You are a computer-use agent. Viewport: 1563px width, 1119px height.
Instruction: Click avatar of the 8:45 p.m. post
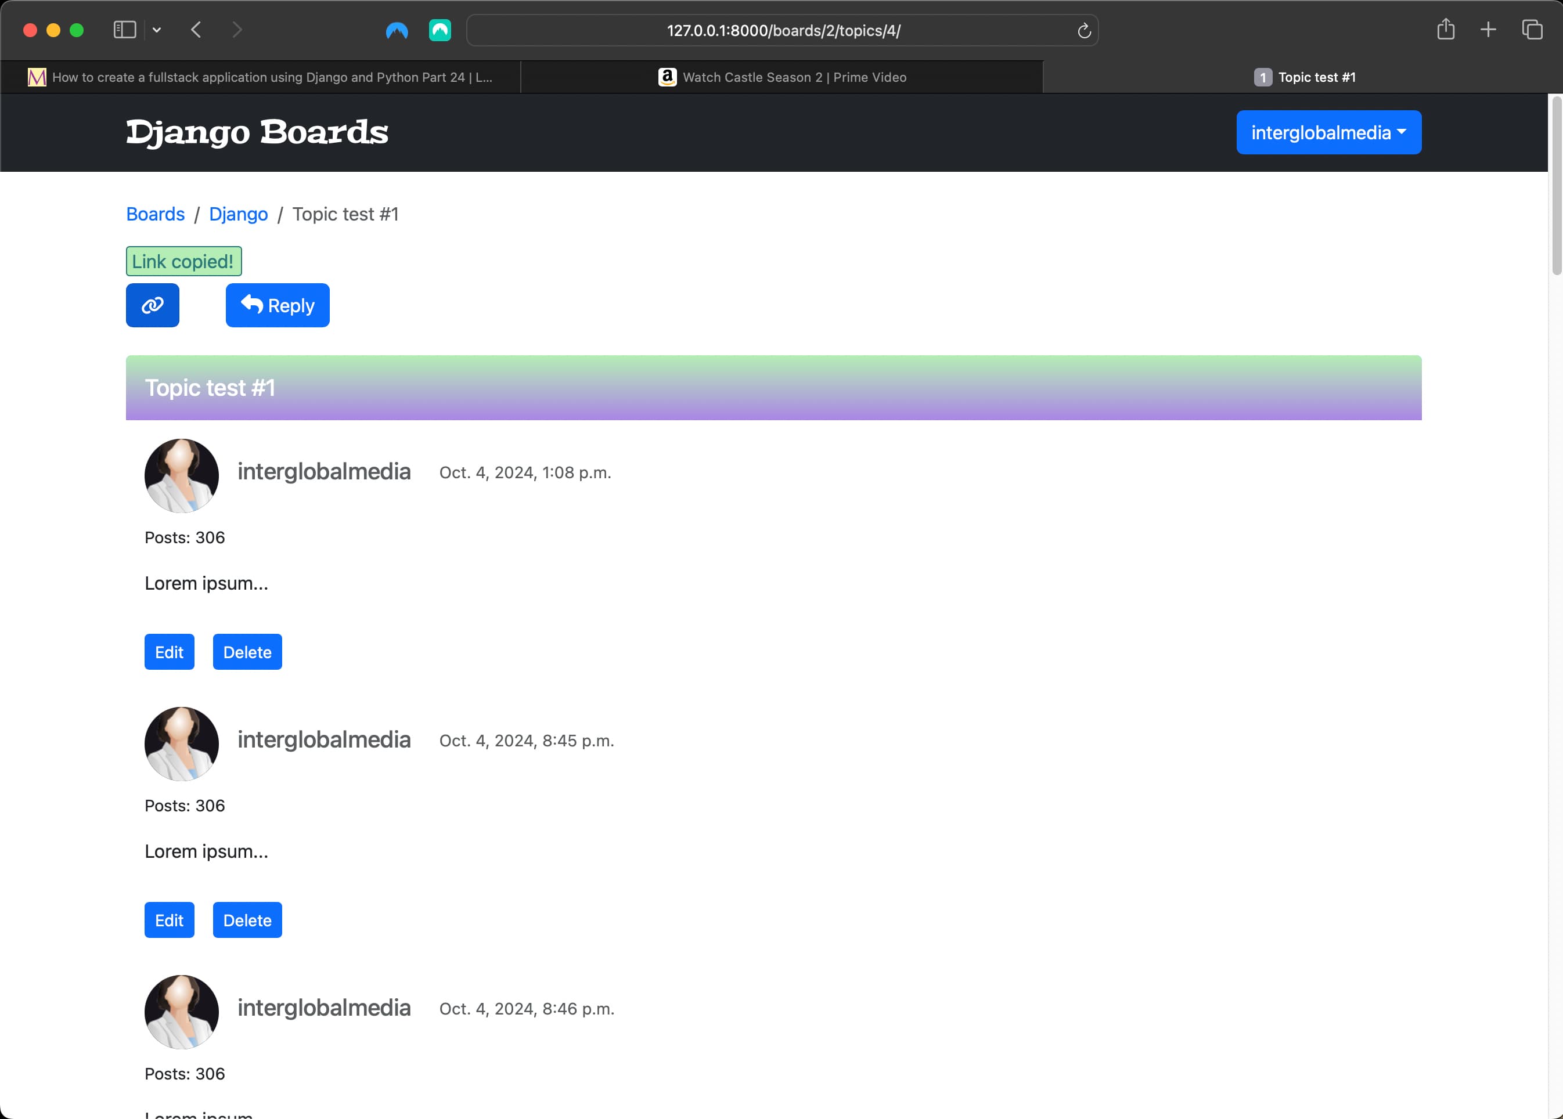pos(181,743)
